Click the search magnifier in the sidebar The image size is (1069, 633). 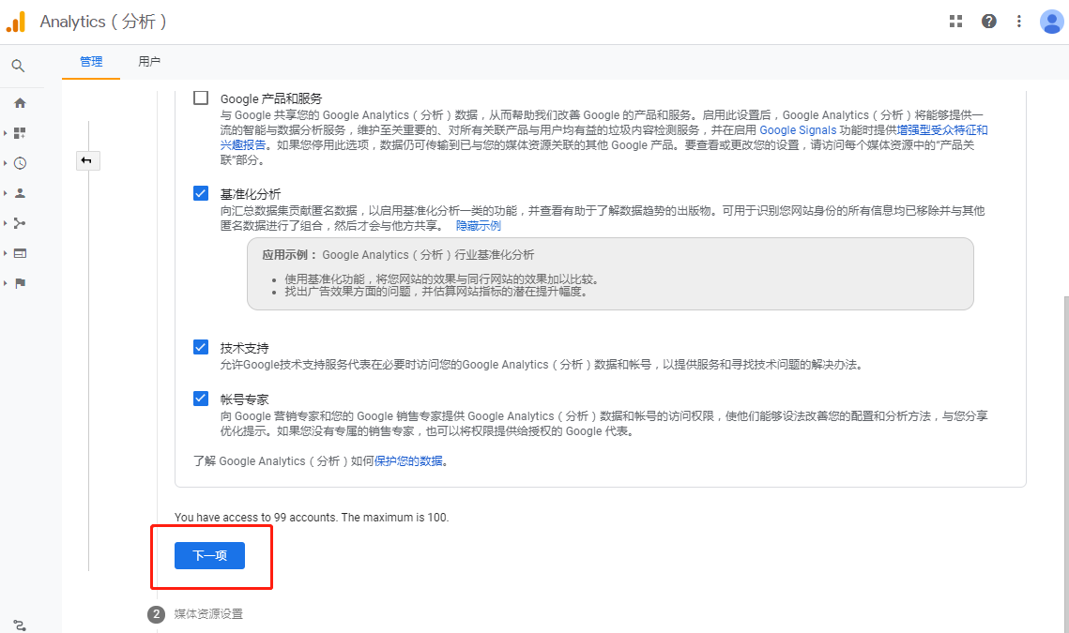[19, 66]
